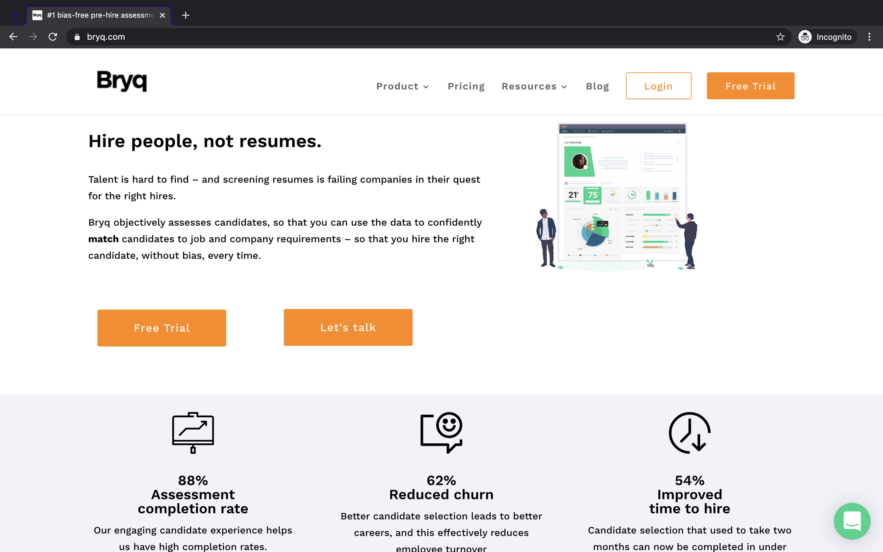The height and width of the screenshot is (552, 883).
Task: Click the Bryq logo
Action: click(x=122, y=81)
